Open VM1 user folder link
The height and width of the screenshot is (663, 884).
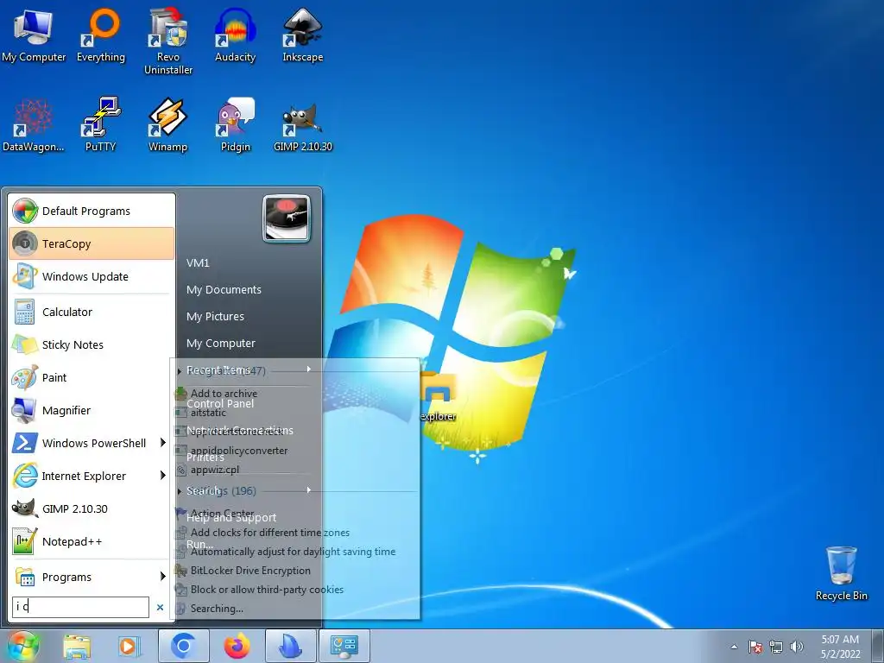[x=198, y=262]
